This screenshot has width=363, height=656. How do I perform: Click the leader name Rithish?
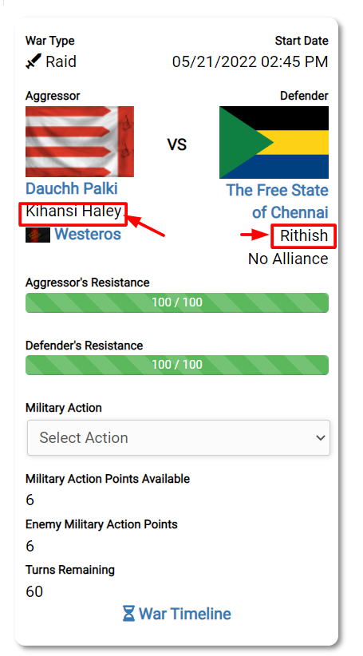(x=304, y=235)
